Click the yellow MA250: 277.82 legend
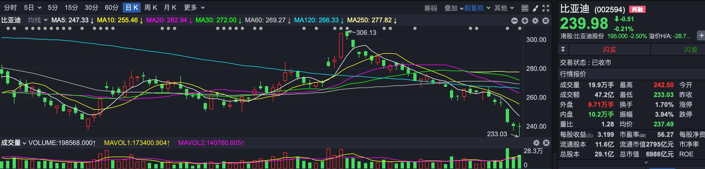Screen dimensions: 705x169 (x=372, y=20)
